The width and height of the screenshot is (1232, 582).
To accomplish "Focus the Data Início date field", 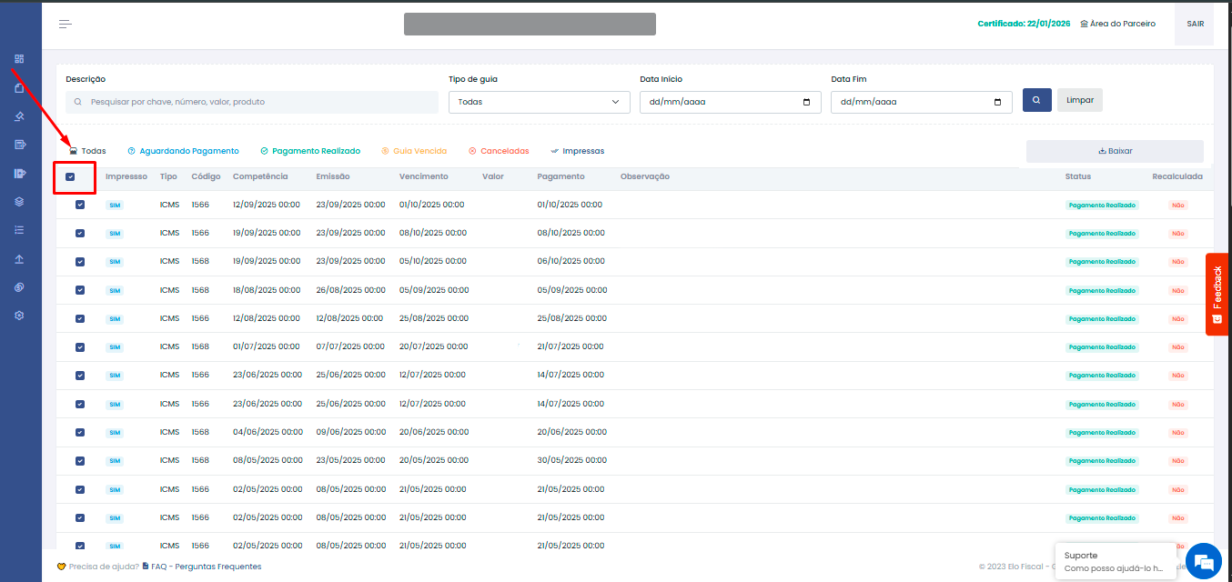I will [731, 102].
